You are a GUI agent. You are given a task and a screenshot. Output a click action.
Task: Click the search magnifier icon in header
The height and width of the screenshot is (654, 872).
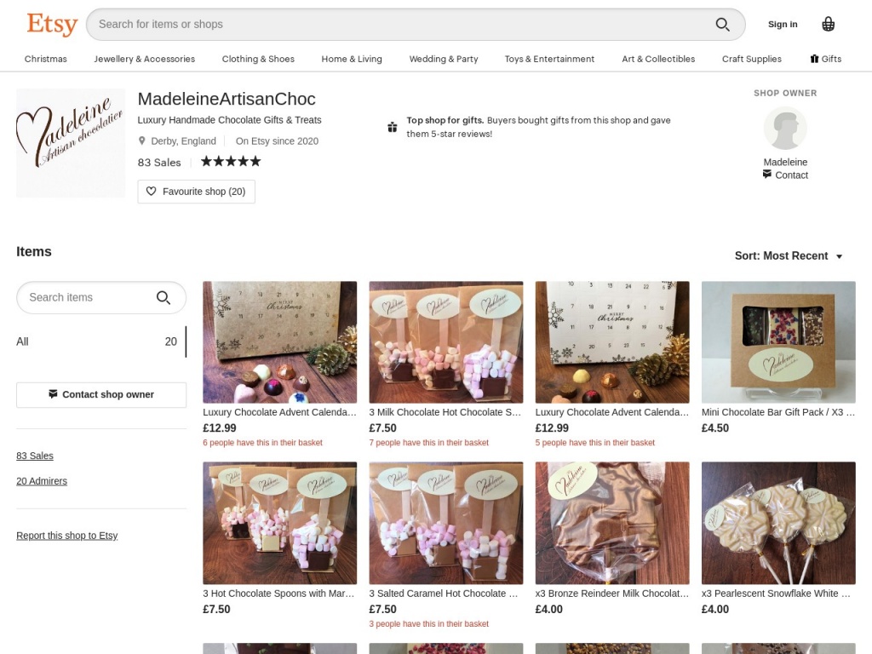coord(722,25)
